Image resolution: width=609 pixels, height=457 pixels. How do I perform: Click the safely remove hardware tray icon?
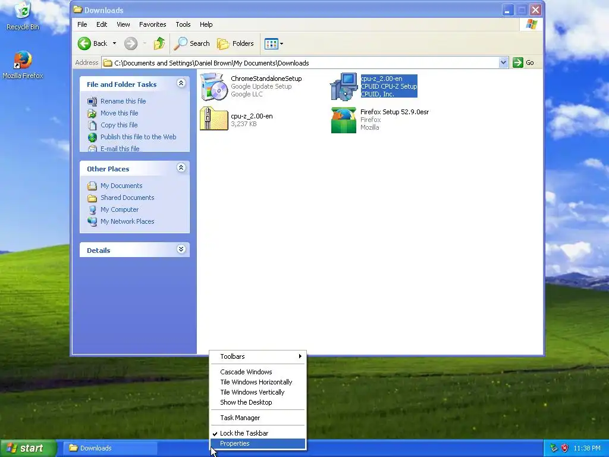click(554, 448)
